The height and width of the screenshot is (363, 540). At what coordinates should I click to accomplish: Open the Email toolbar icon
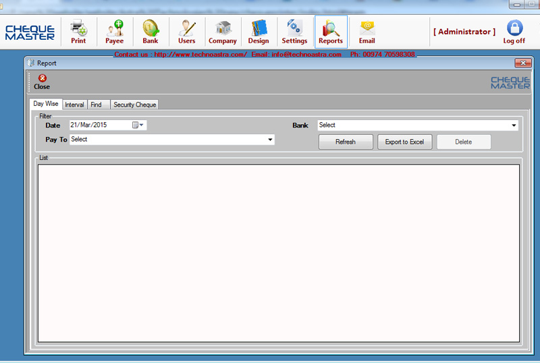(367, 31)
